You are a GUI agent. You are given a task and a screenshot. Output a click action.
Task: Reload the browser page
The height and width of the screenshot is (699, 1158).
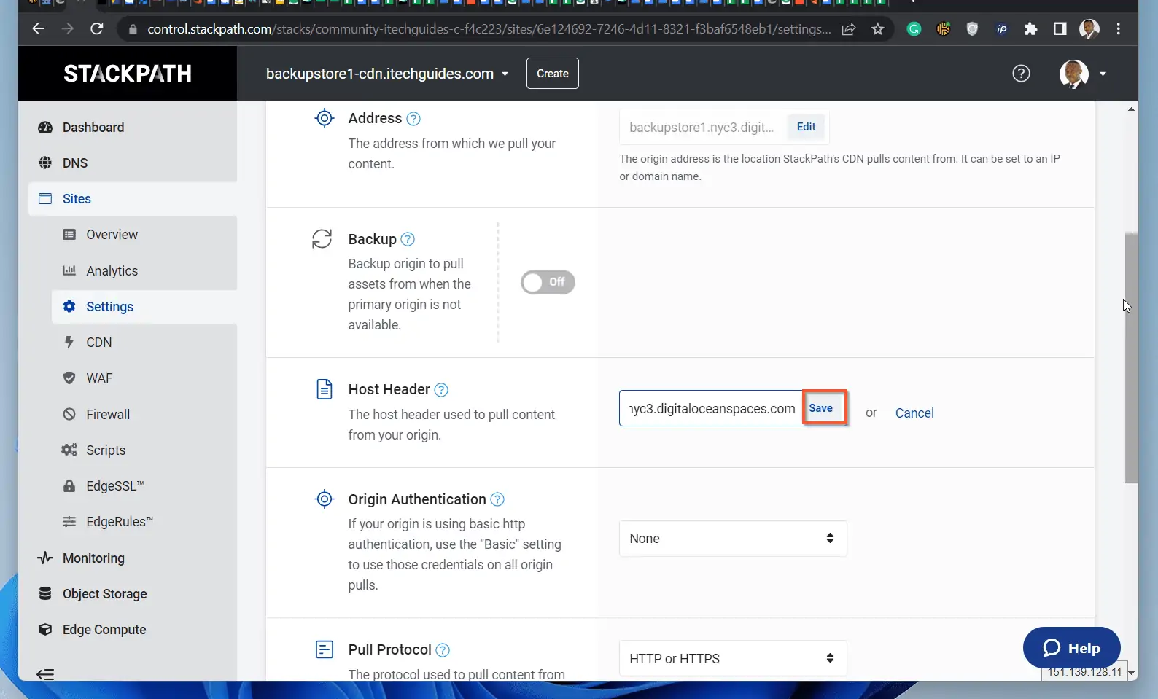[96, 29]
